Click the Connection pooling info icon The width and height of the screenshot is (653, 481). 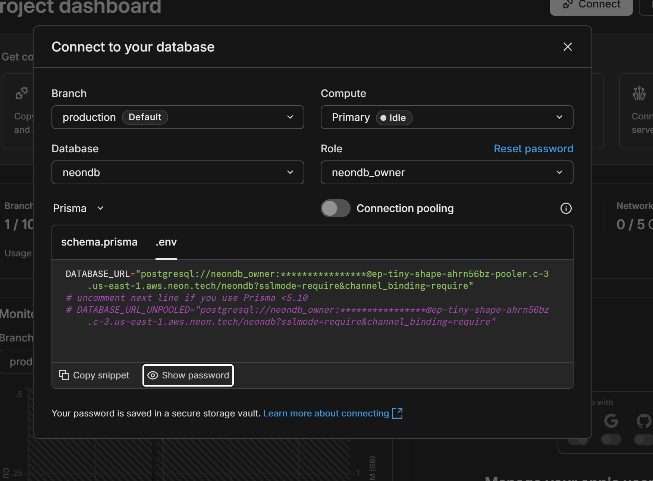(566, 208)
